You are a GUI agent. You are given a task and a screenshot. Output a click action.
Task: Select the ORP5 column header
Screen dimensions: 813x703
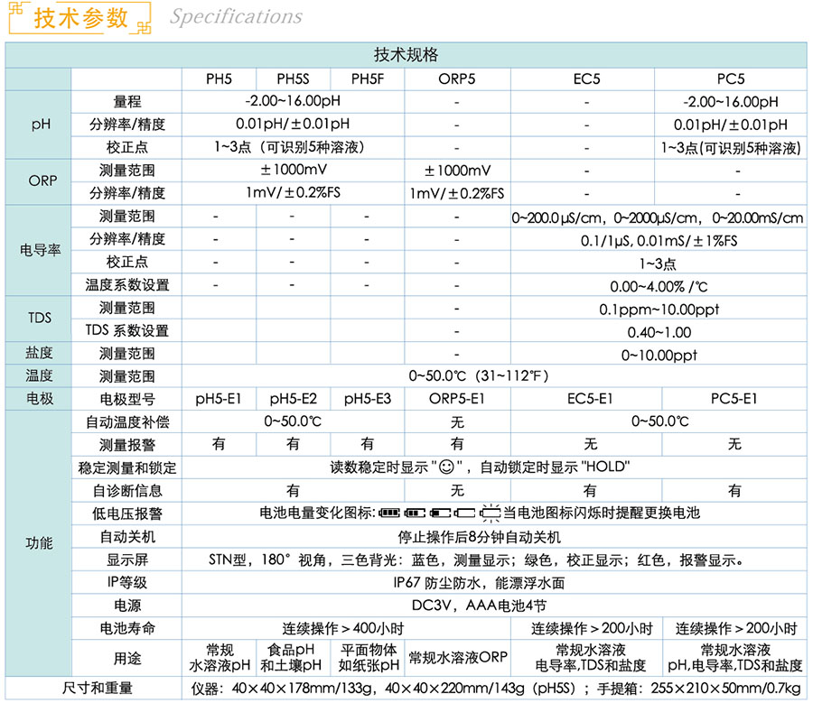[x=457, y=79]
